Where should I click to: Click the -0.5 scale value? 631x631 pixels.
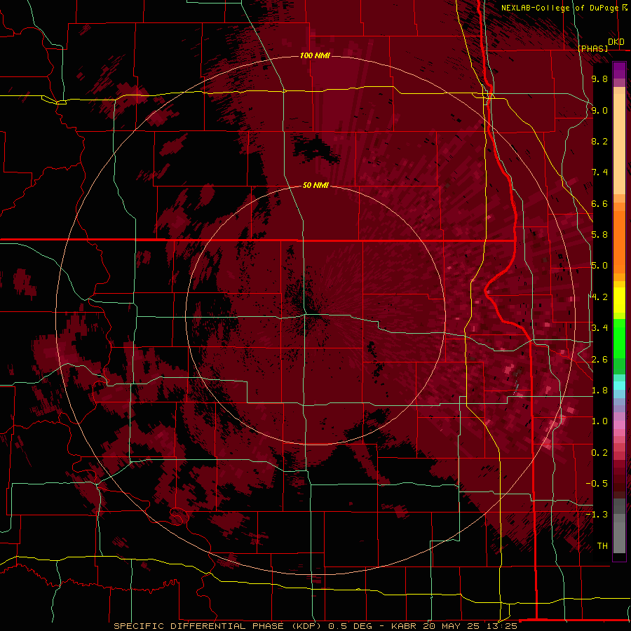597,484
